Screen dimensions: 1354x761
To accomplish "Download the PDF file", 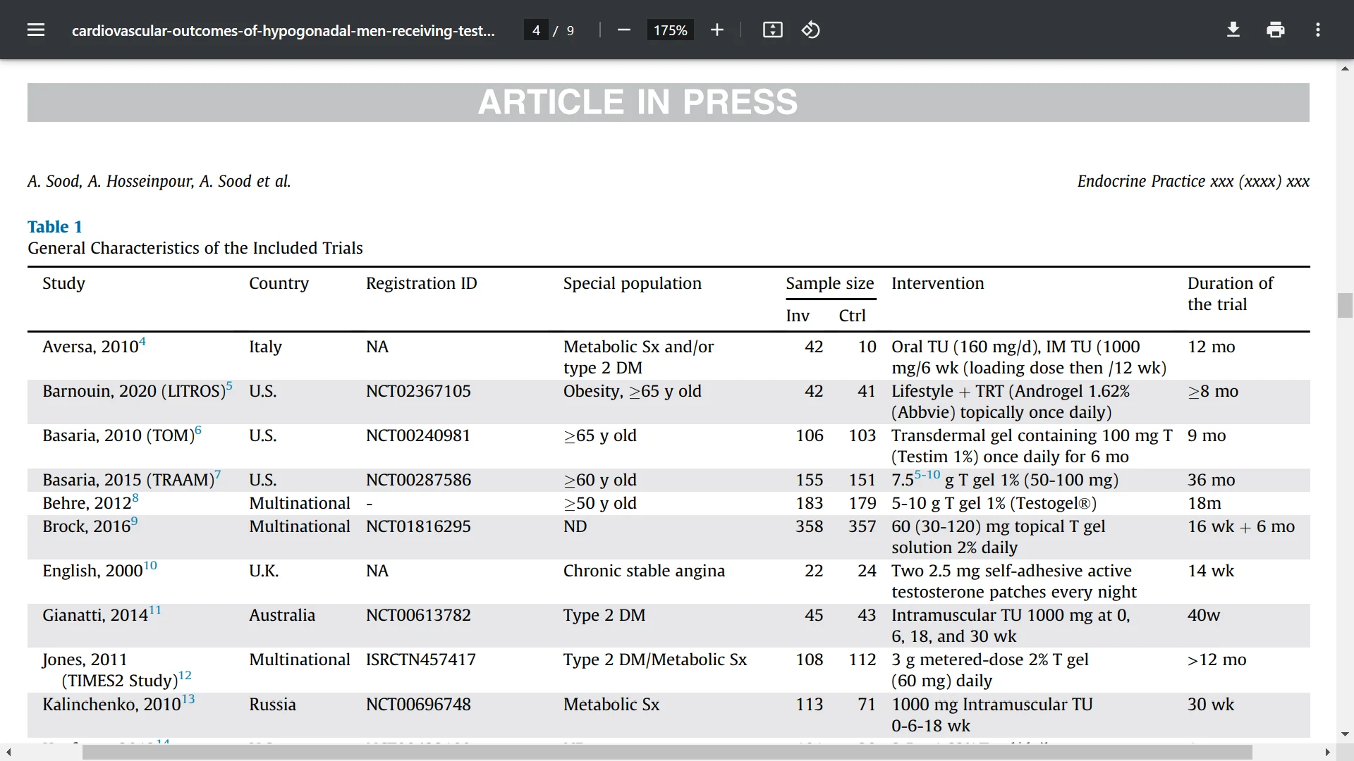I will 1233,30.
